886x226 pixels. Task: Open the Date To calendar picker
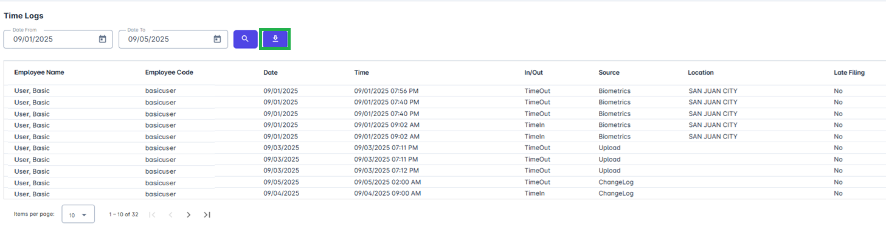click(217, 39)
